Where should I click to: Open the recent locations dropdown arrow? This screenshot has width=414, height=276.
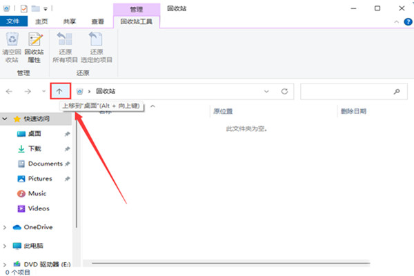point(43,91)
